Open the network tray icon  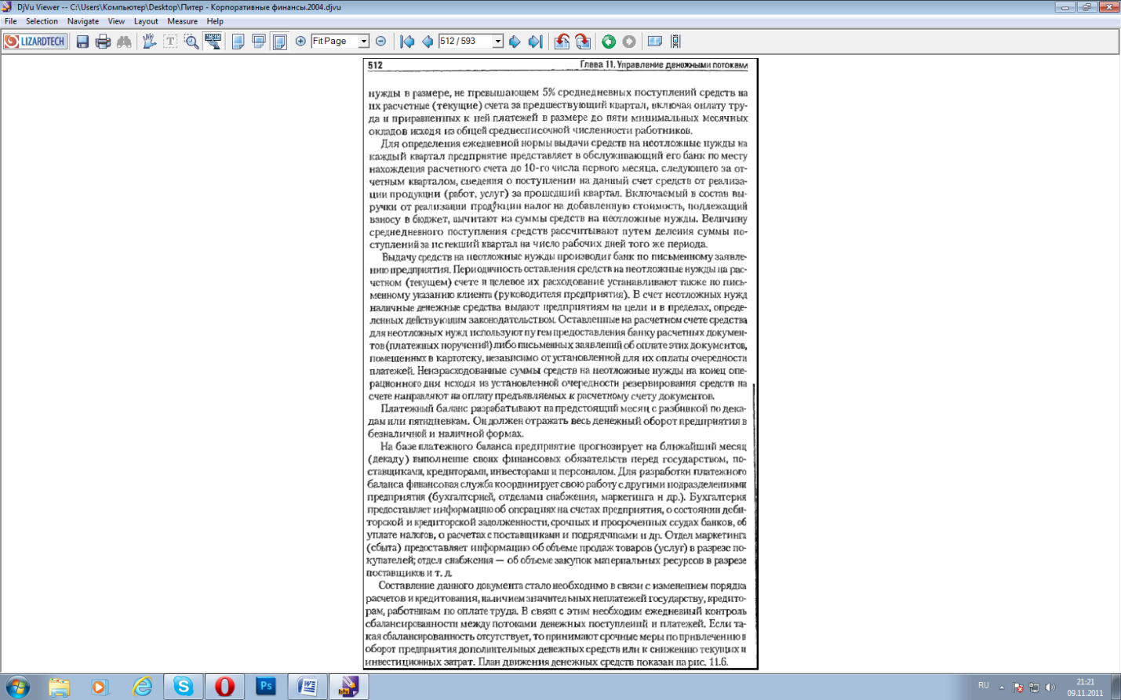click(1034, 687)
